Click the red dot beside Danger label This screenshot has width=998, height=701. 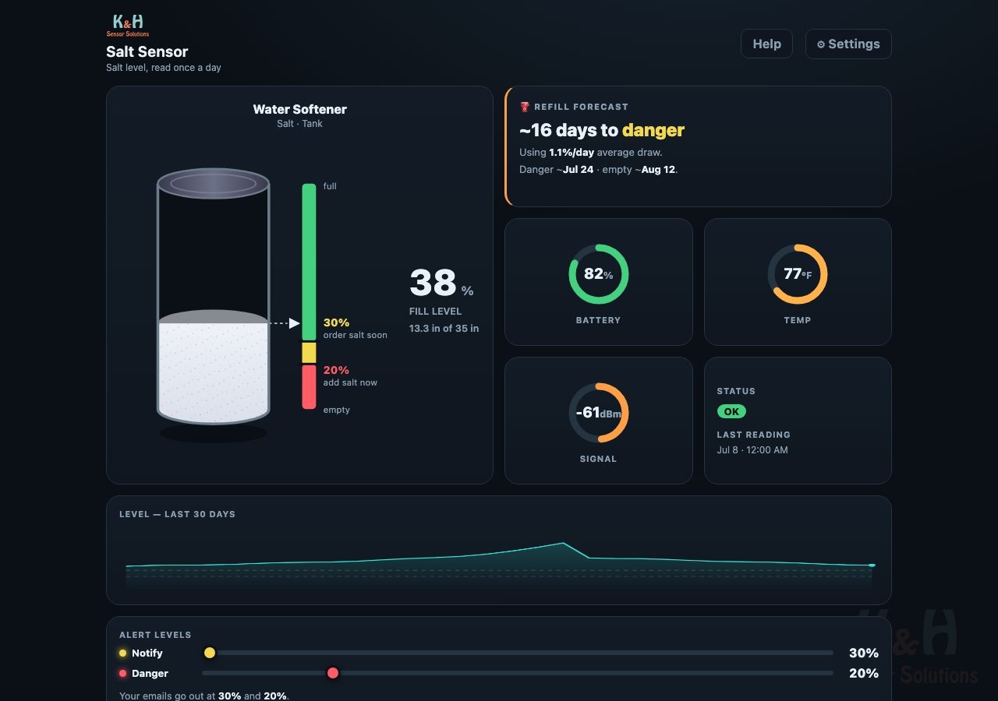point(122,674)
